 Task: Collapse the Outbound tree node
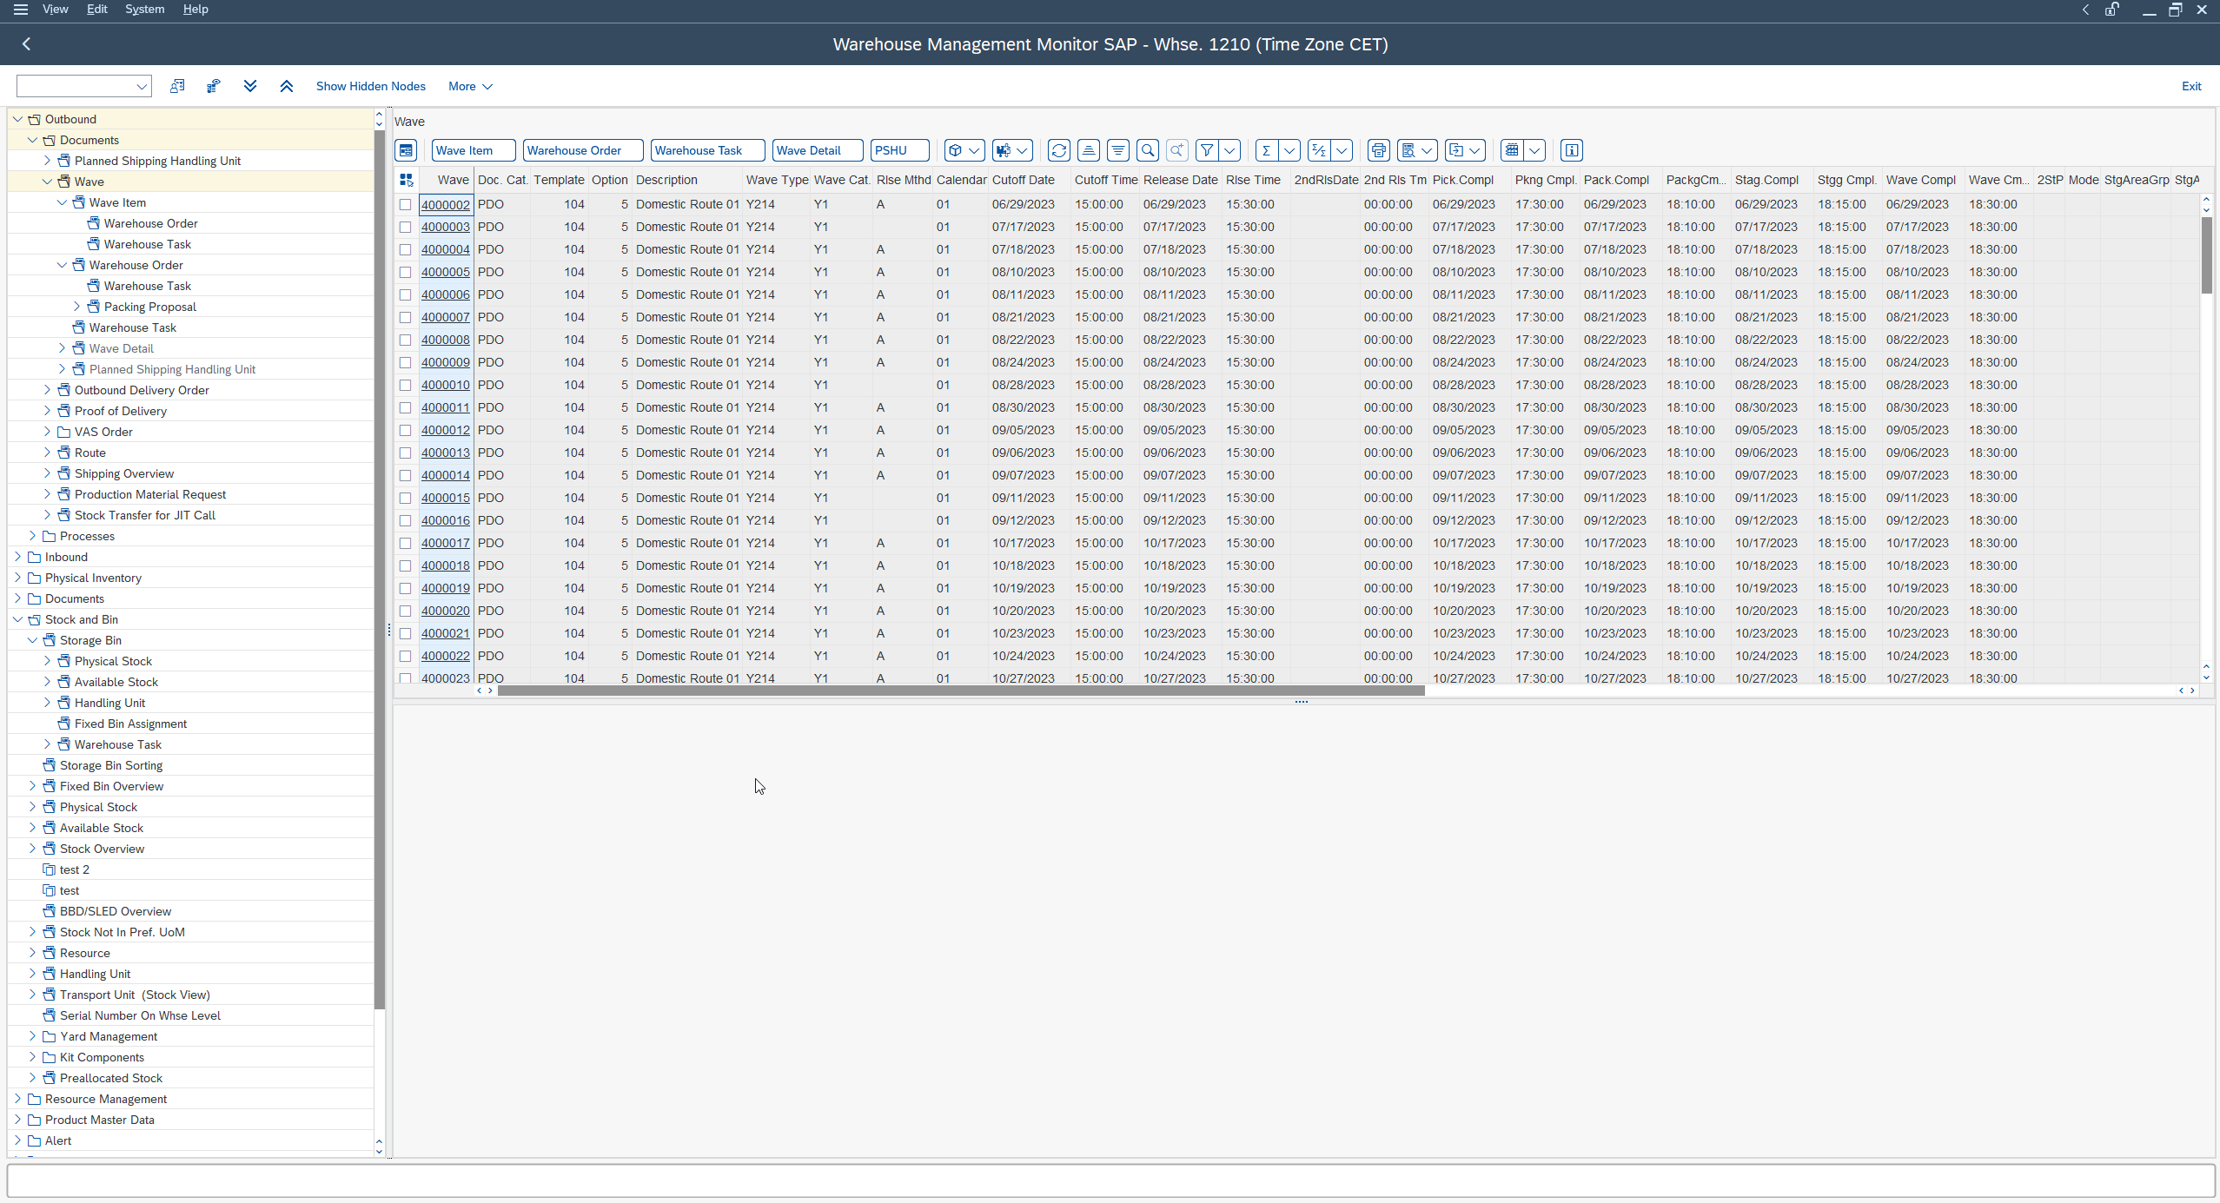(17, 119)
